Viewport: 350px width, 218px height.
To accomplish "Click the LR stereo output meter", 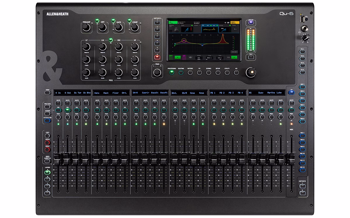I will [x=251, y=40].
